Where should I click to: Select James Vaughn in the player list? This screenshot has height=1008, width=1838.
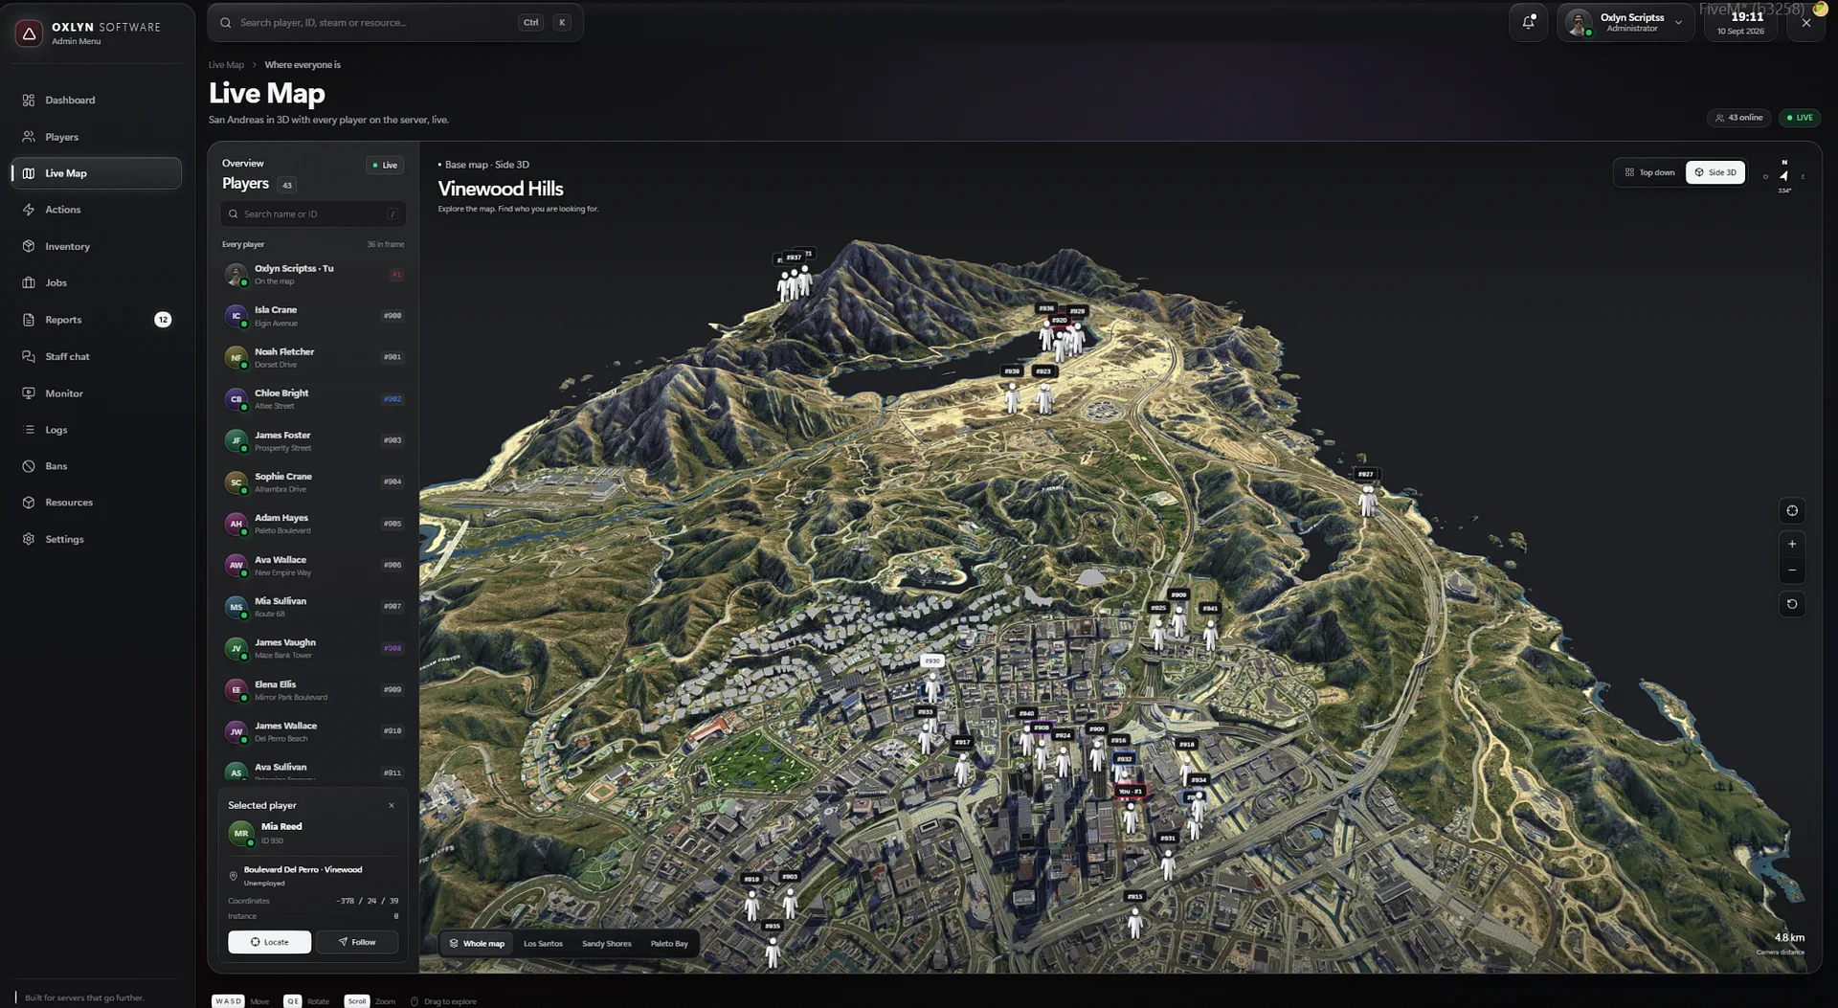pos(313,648)
